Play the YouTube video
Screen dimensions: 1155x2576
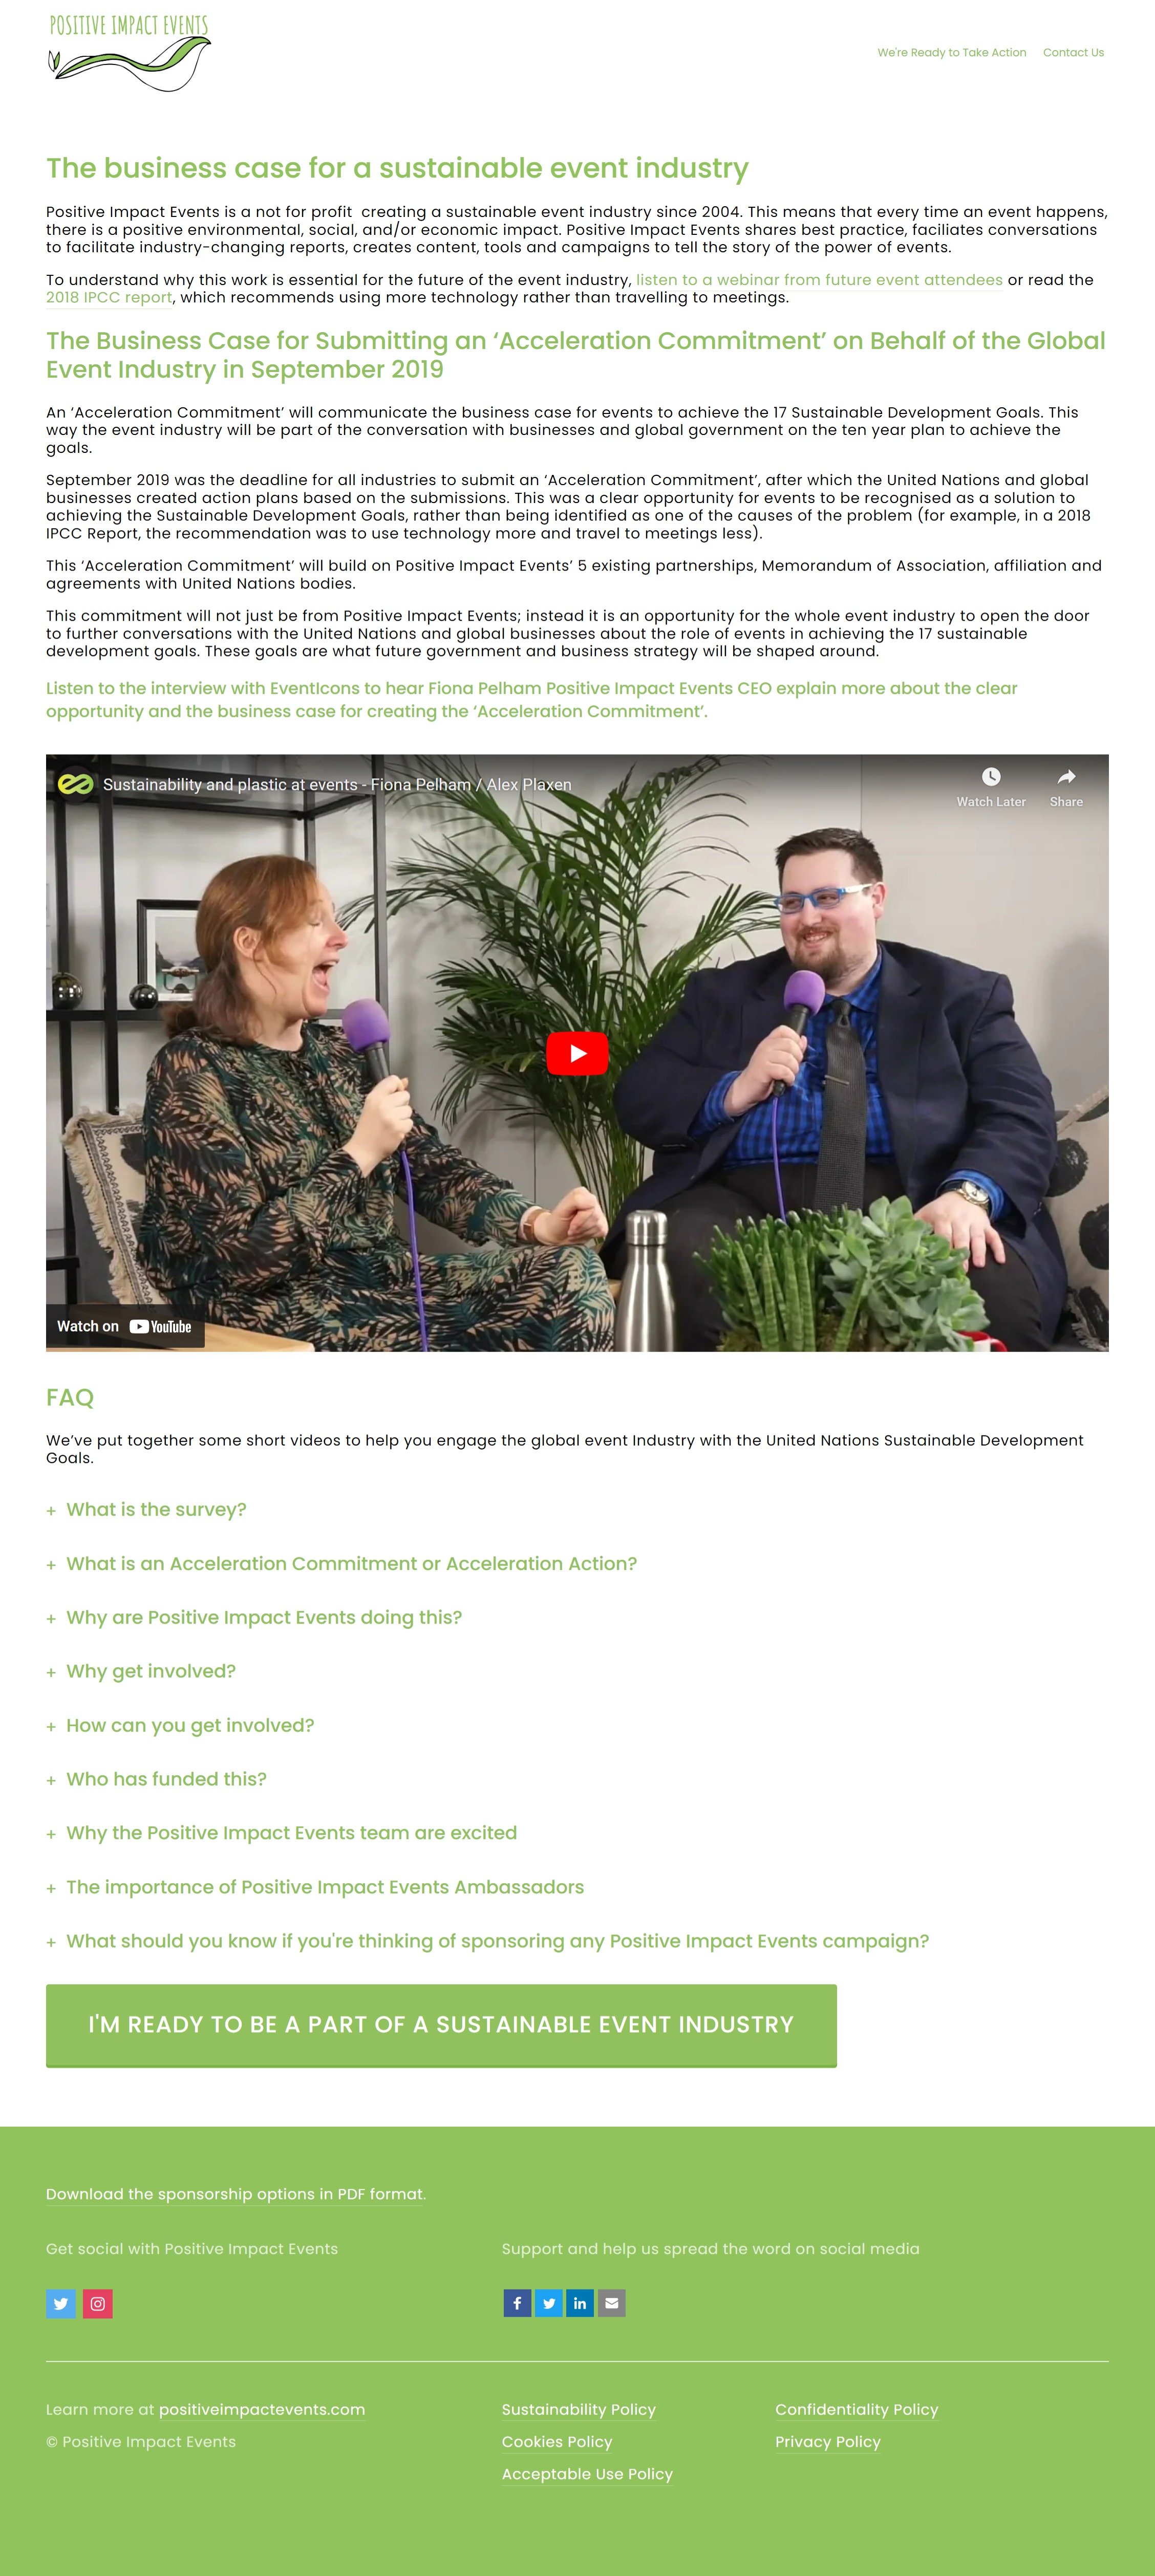[x=578, y=1053]
